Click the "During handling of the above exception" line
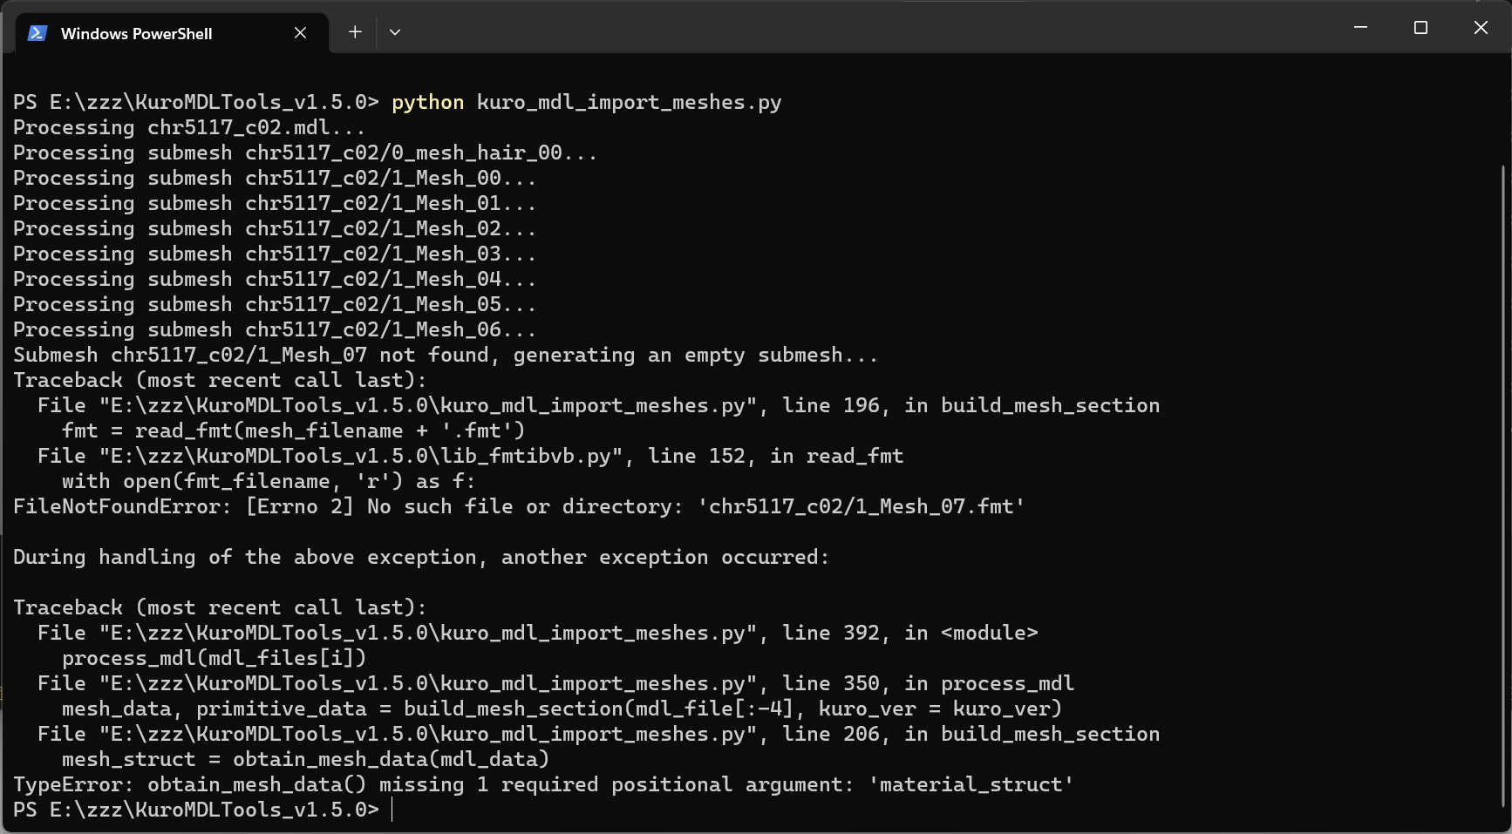The width and height of the screenshot is (1512, 834). click(420, 557)
